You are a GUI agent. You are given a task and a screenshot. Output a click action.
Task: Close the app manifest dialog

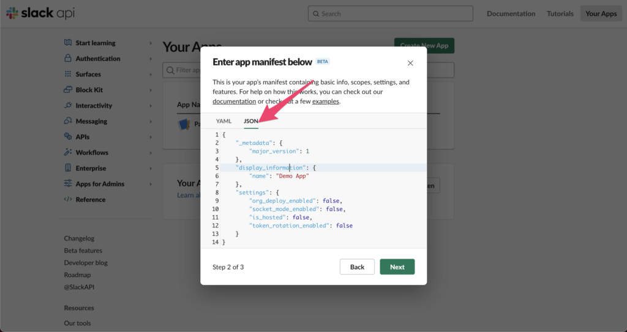click(410, 63)
